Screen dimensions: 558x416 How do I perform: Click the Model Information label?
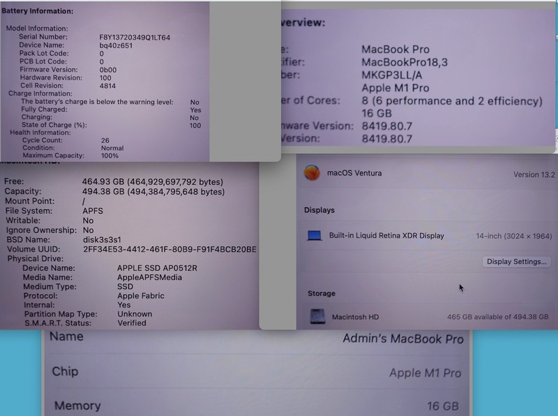pos(37,29)
